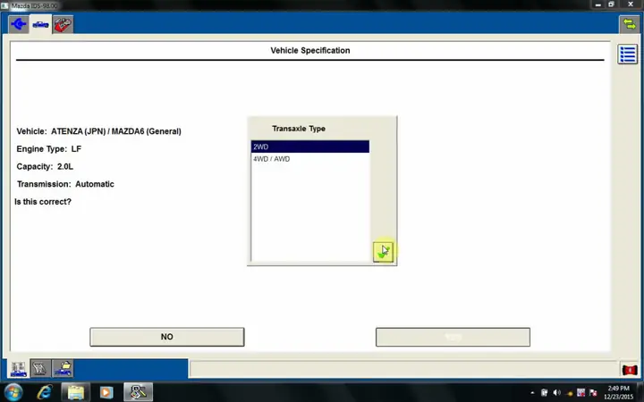This screenshot has height=402, width=644.
Task: Click the third bottom-left vehicle icon
Action: click(x=63, y=368)
